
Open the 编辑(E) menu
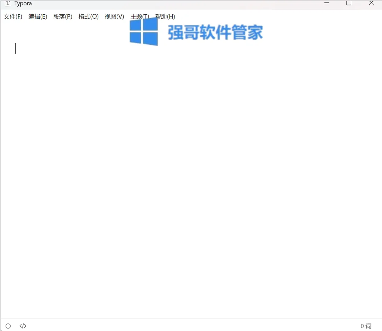coord(38,16)
